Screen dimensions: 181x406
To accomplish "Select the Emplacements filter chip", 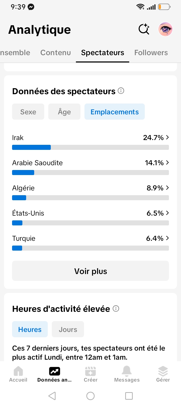I will 115,112.
